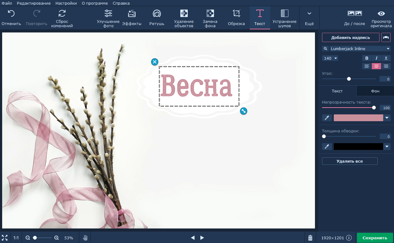
Task: Toggle underline text formatting
Action: (x=386, y=58)
